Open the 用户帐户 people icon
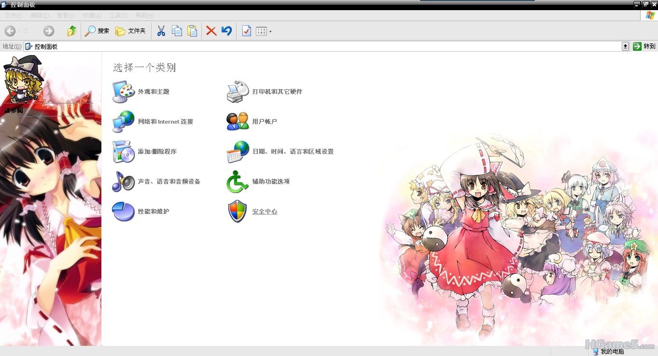 click(x=238, y=122)
